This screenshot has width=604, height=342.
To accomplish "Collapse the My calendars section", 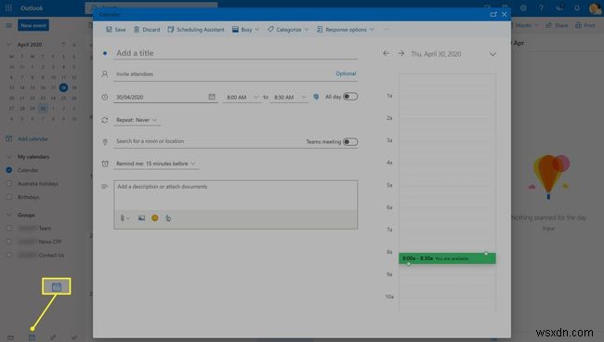I will pos(9,157).
